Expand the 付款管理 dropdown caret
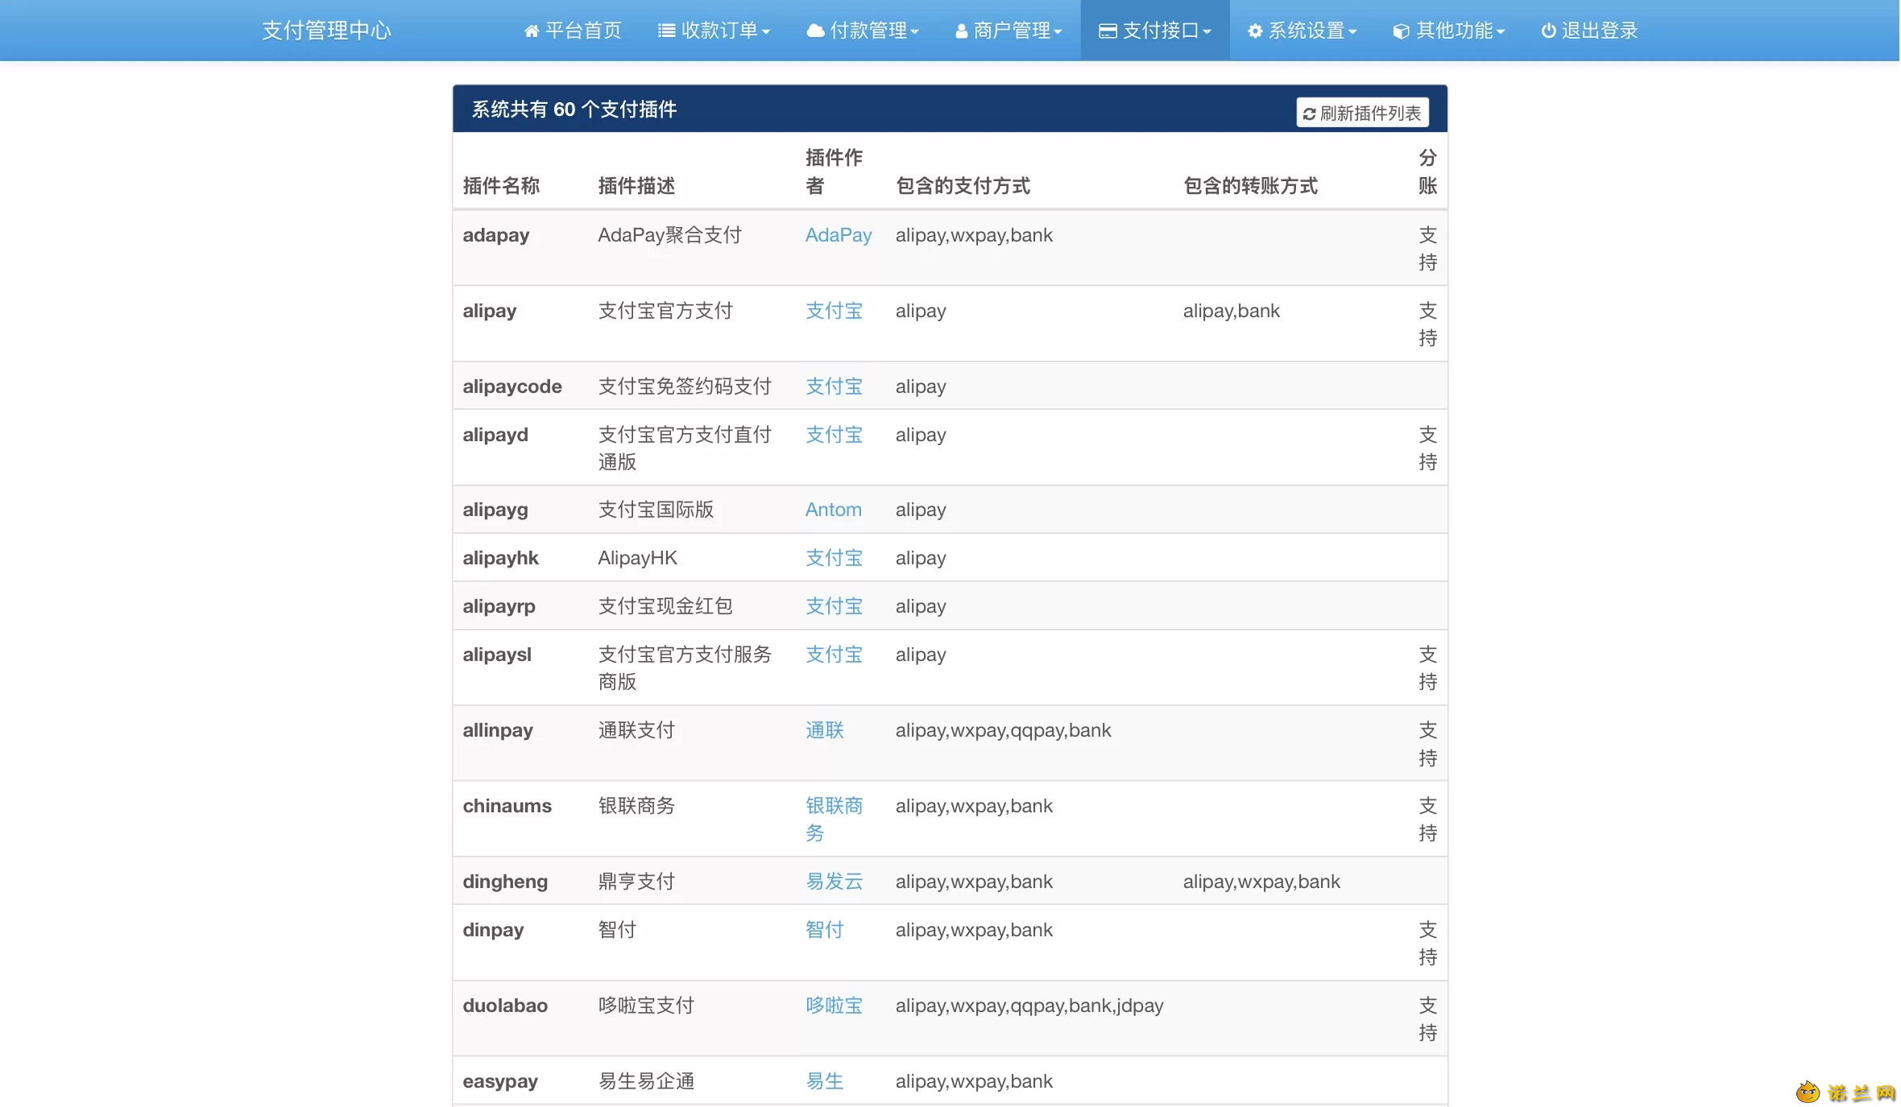This screenshot has width=1901, height=1107. [914, 32]
